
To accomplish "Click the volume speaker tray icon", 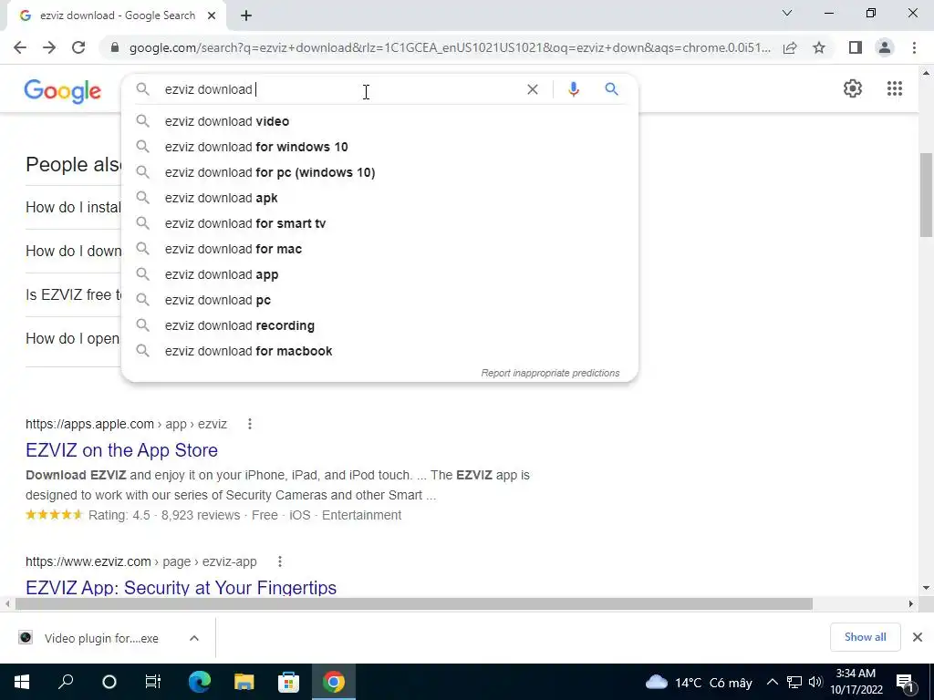I will point(815,682).
